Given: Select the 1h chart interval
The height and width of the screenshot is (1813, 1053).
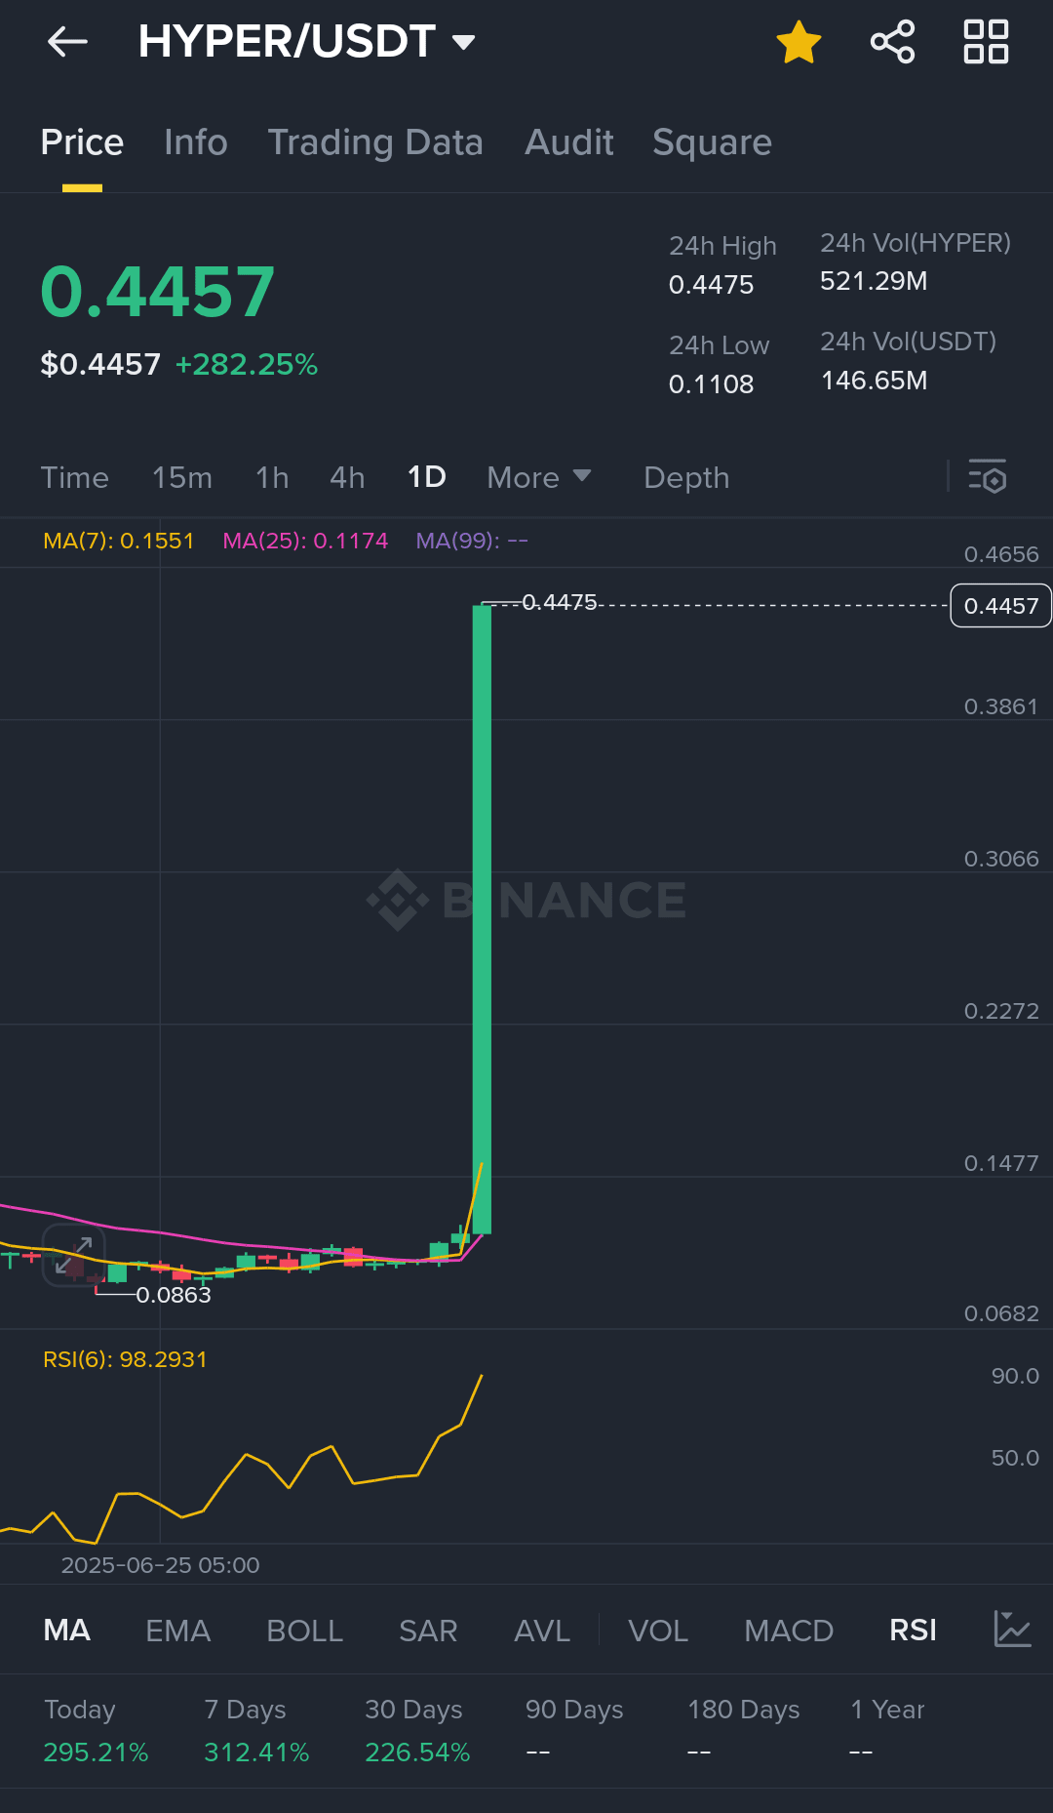Looking at the screenshot, I should point(272,477).
